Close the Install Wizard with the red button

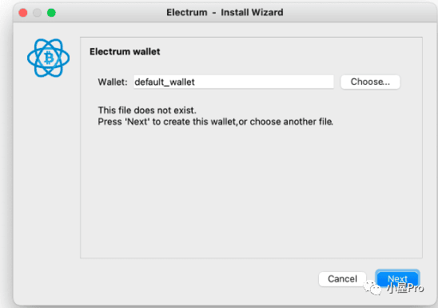click(23, 13)
